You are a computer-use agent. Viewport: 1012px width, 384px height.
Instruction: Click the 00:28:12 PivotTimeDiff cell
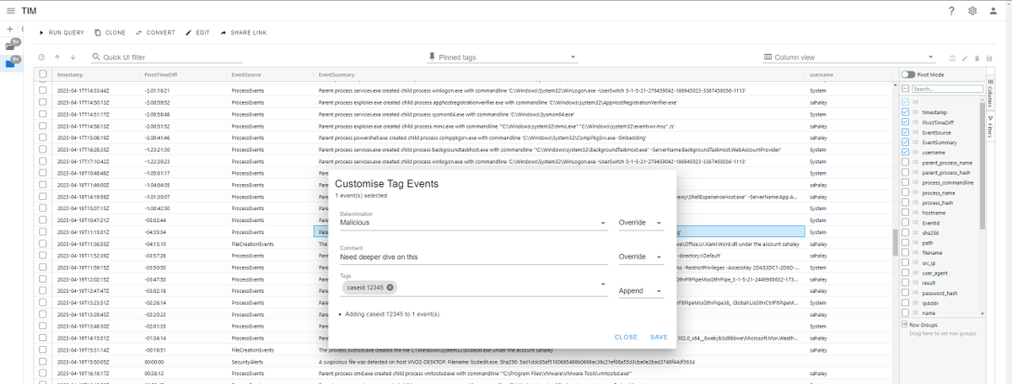point(155,371)
